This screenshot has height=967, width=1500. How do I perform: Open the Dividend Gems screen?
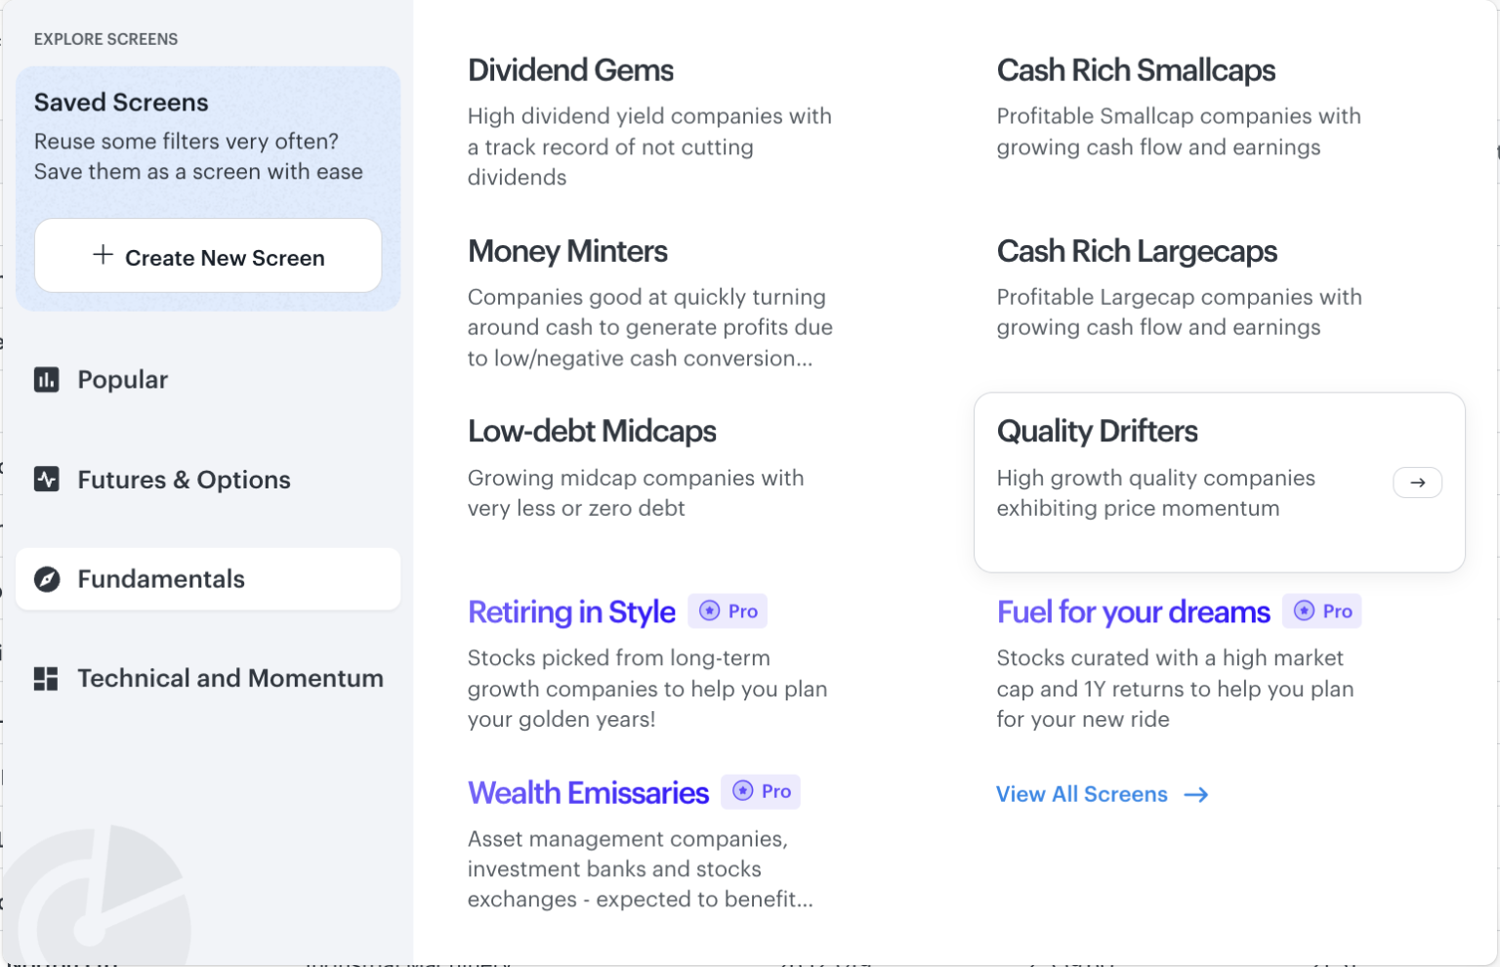point(571,70)
